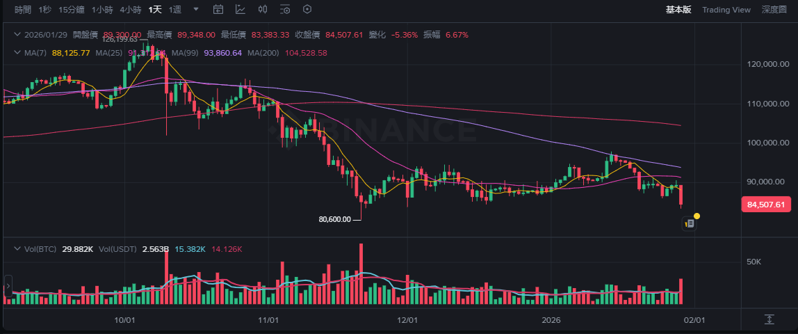Viewport: 798px width, 334px height.
Task: Open the go-to-date calendar icon
Action: click(218, 10)
